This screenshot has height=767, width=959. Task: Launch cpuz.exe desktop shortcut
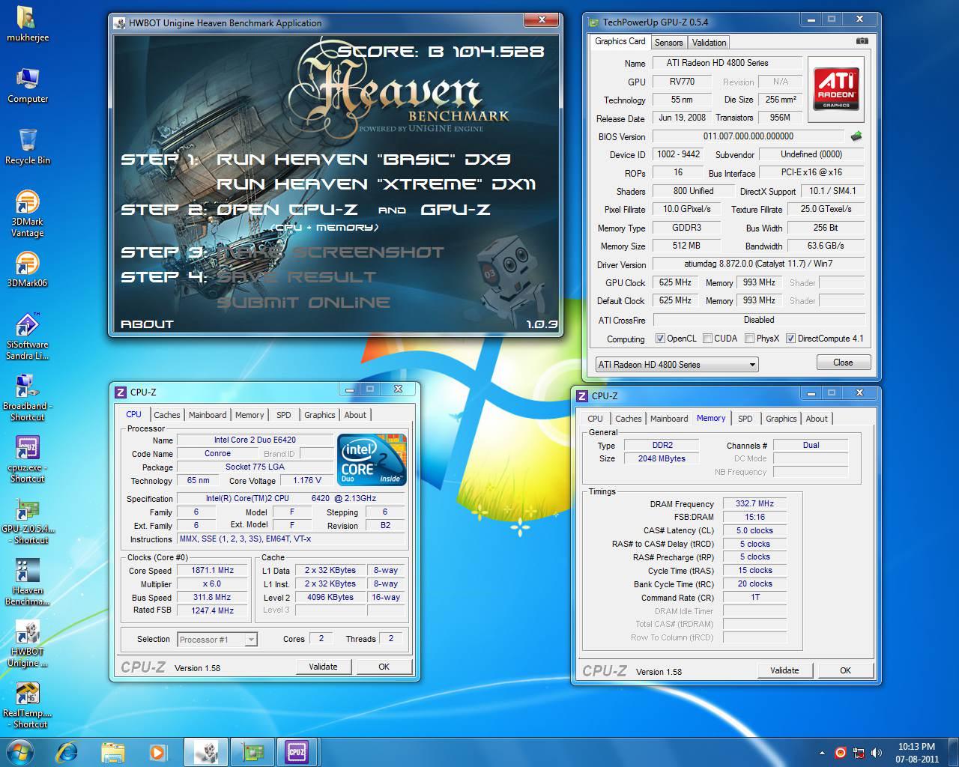click(28, 459)
